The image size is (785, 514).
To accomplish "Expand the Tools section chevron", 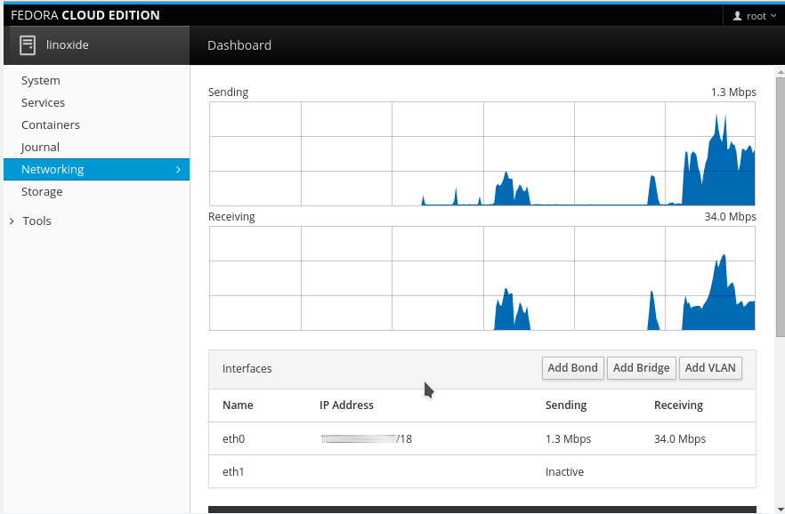I will 12,221.
